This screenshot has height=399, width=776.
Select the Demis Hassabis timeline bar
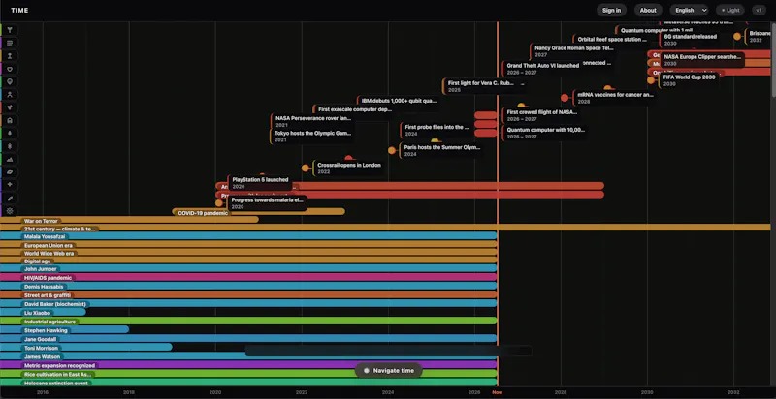point(248,286)
